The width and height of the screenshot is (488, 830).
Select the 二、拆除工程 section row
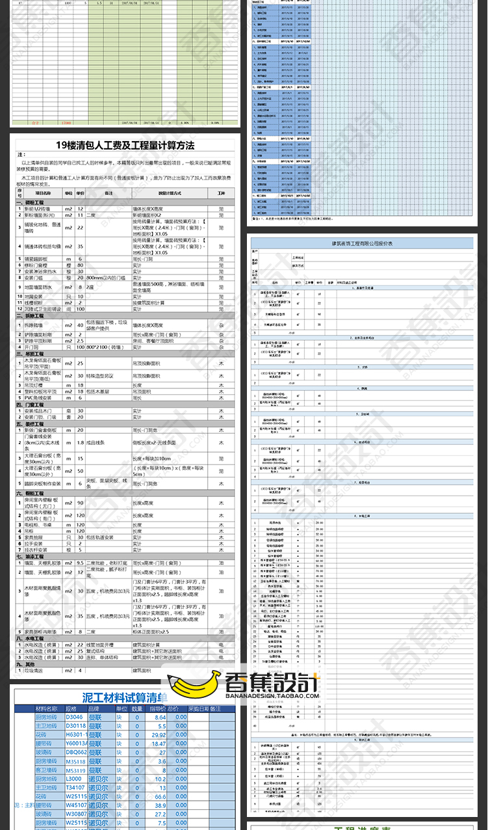[x=32, y=315]
